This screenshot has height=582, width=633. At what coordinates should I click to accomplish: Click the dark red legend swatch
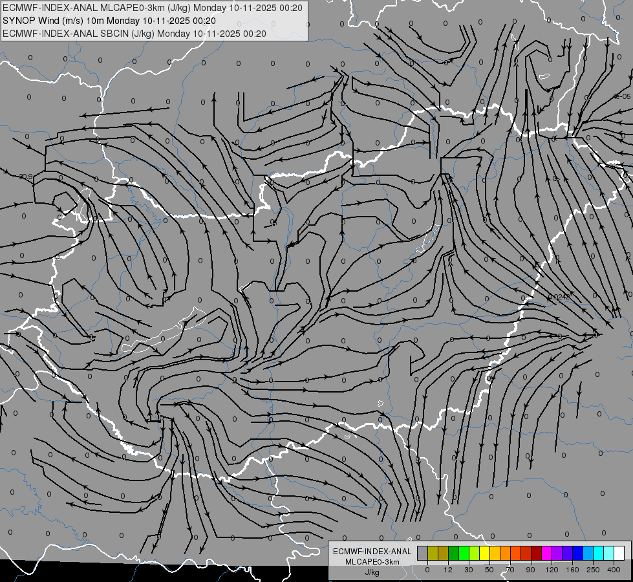coord(537,553)
